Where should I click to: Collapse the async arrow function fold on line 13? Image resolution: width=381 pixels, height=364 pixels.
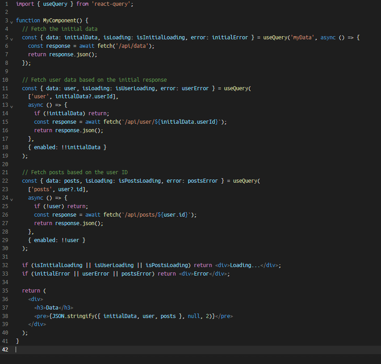click(12, 106)
